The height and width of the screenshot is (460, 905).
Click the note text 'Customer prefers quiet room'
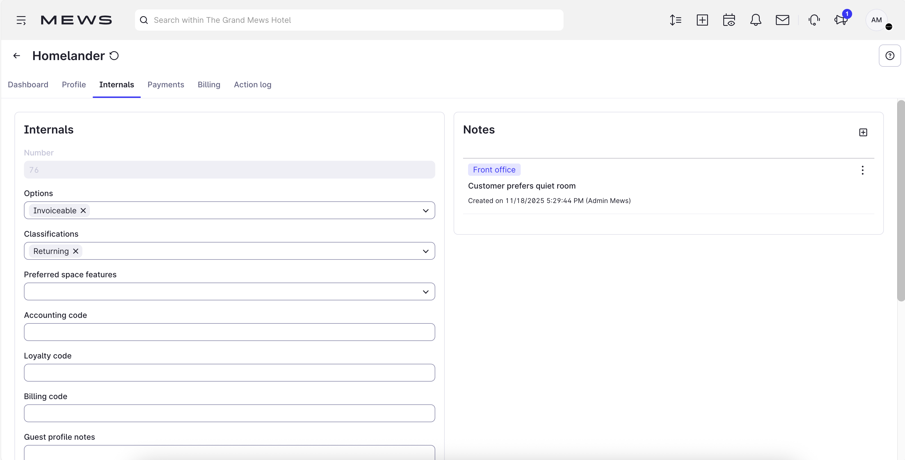pos(522,186)
